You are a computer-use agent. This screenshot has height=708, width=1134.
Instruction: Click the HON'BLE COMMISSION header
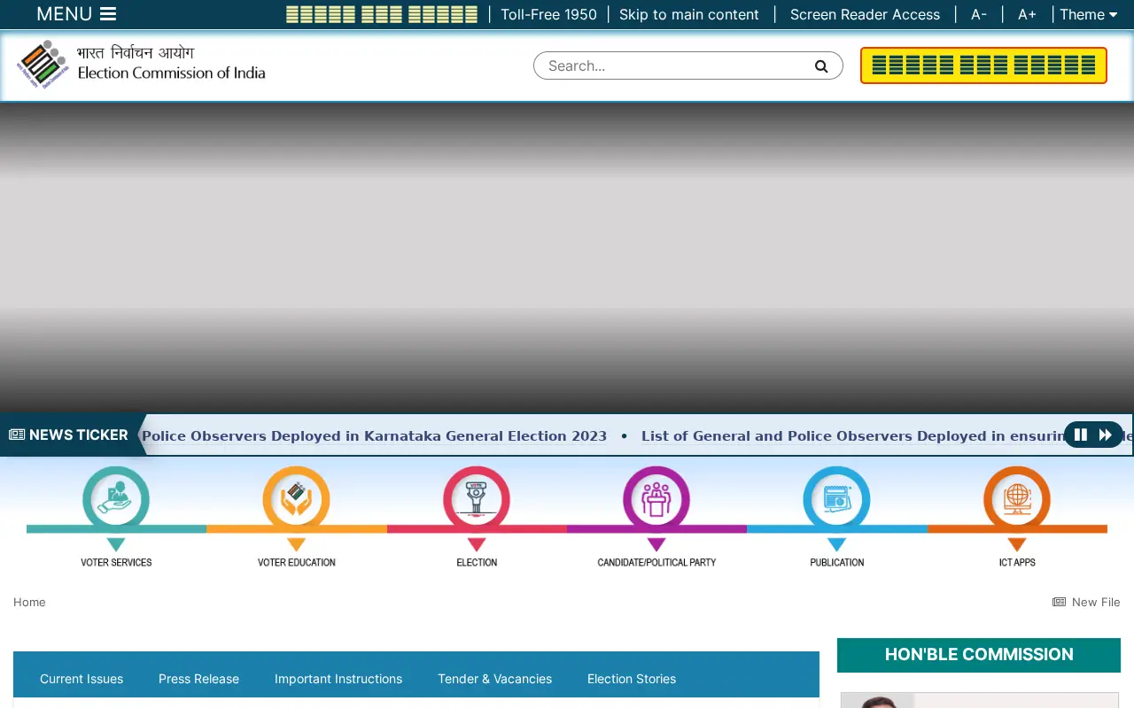pyautogui.click(x=979, y=655)
